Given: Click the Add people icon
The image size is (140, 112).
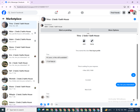Looking at the screenshot, I should click(x=84, y=41).
